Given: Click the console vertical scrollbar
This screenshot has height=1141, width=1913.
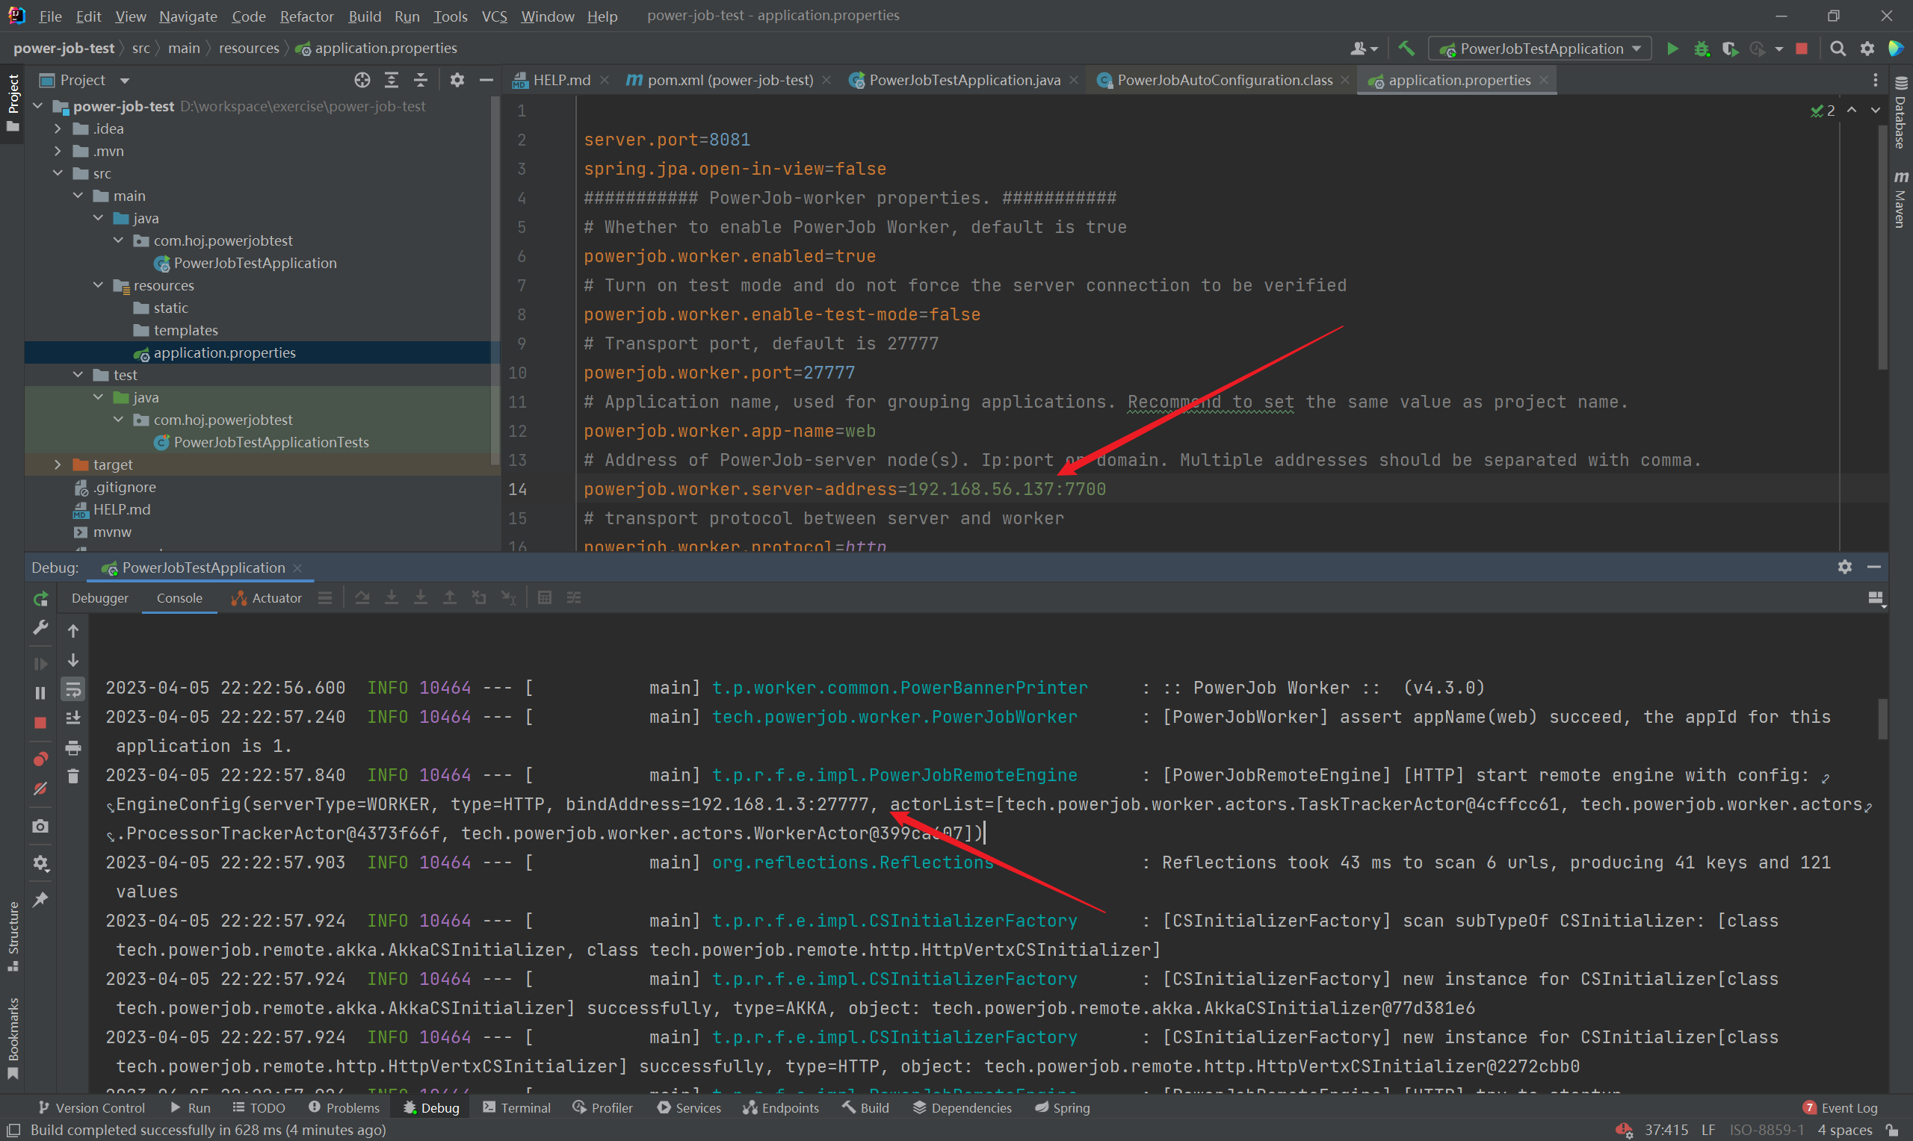Looking at the screenshot, I should coord(1882,719).
